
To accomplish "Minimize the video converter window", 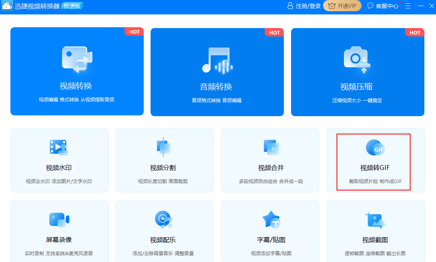I will click(421, 6).
